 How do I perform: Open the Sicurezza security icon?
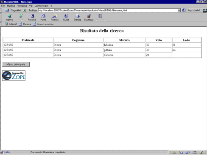(x=89, y=17)
